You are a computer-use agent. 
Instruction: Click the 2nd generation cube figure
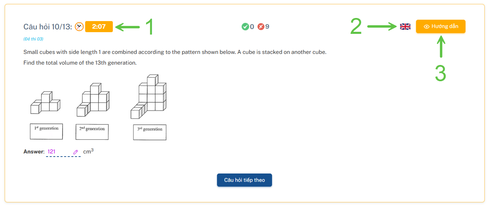tap(93, 100)
